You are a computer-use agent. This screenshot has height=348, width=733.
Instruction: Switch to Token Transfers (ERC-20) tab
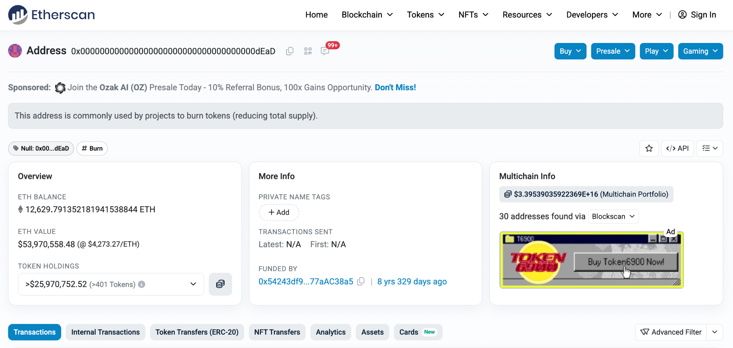tap(197, 332)
